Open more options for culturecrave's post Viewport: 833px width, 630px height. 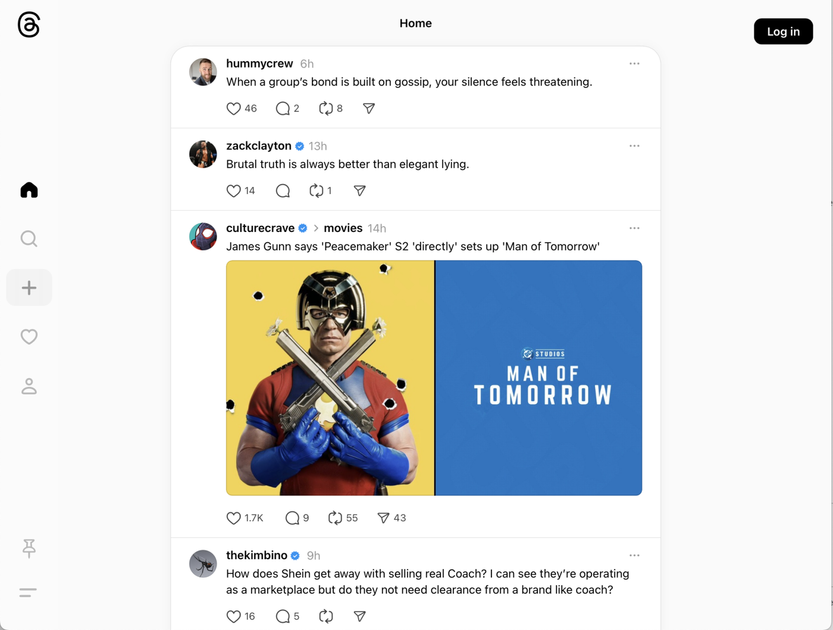tap(634, 228)
